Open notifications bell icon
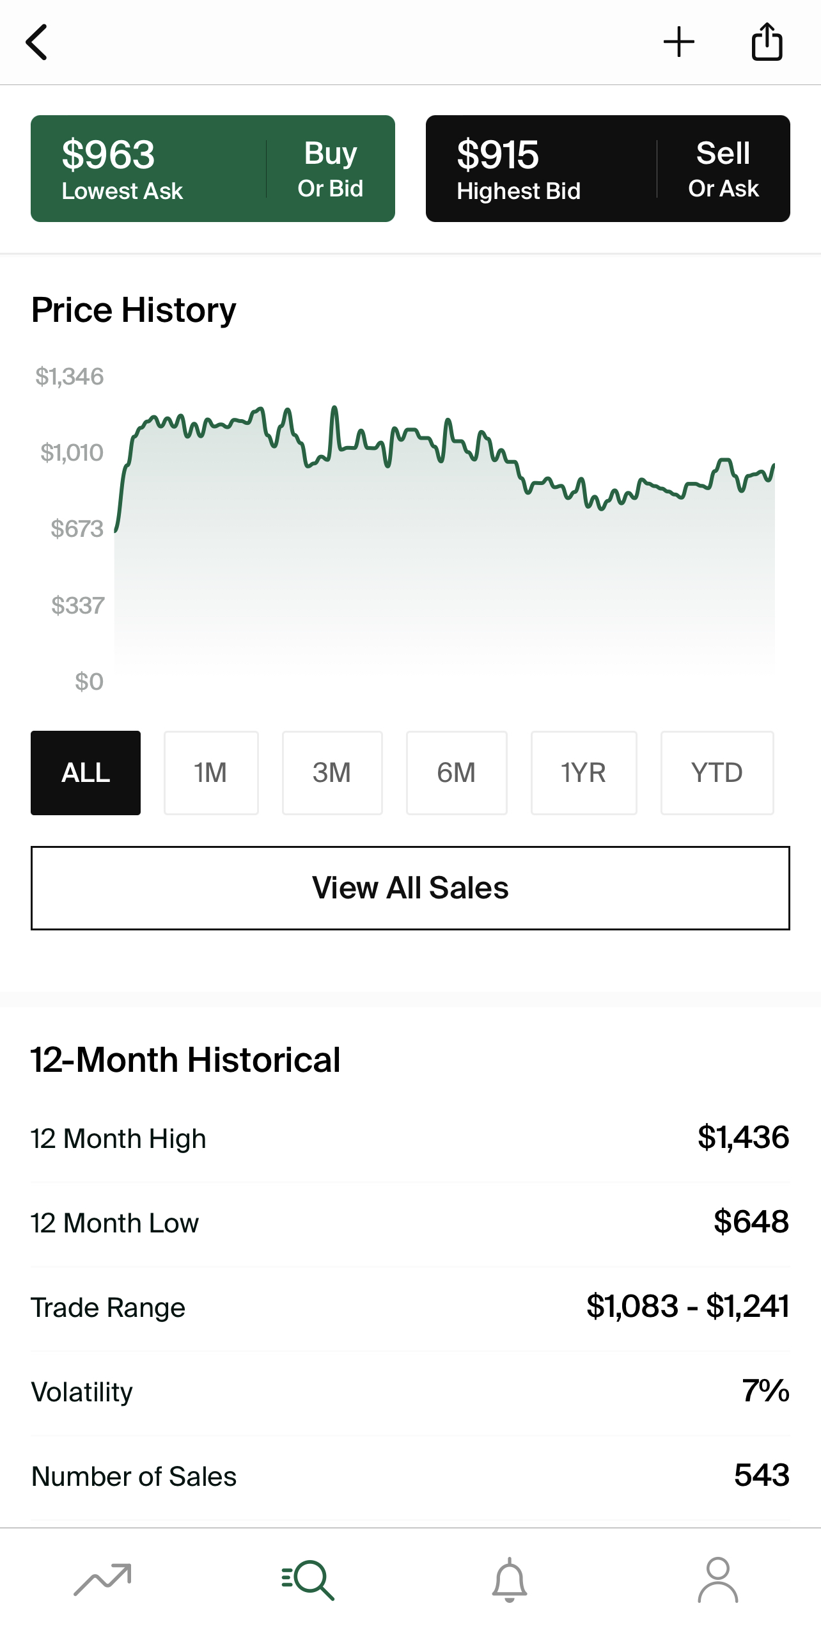The width and height of the screenshot is (821, 1649). 510,1580
